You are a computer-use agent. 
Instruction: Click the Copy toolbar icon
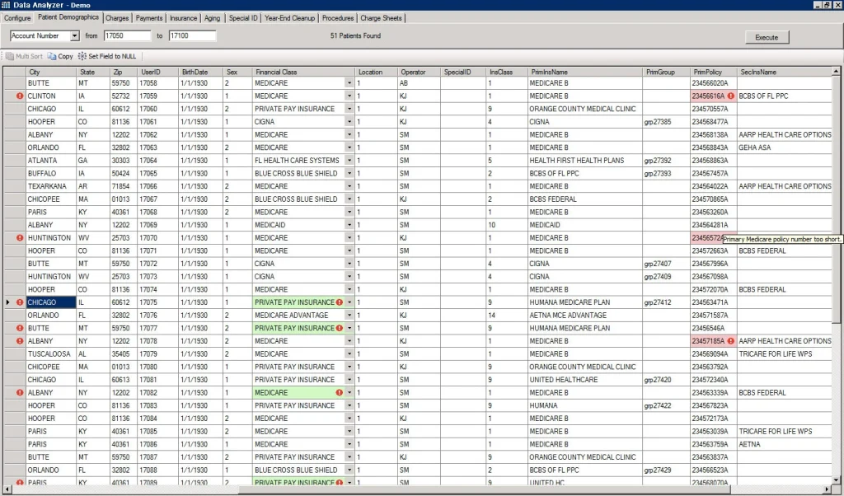point(52,56)
